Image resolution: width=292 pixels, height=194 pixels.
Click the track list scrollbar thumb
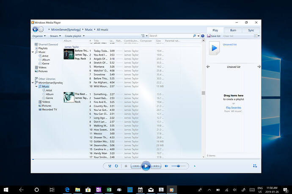tap(204, 93)
